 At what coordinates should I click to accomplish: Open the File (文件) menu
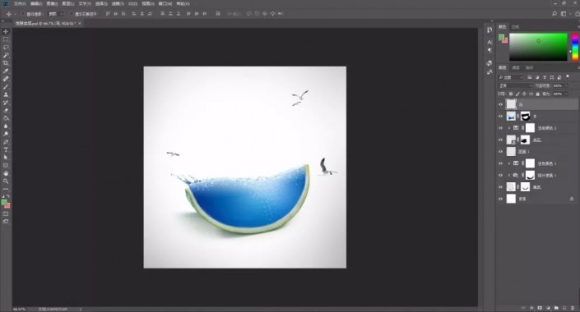20,3
